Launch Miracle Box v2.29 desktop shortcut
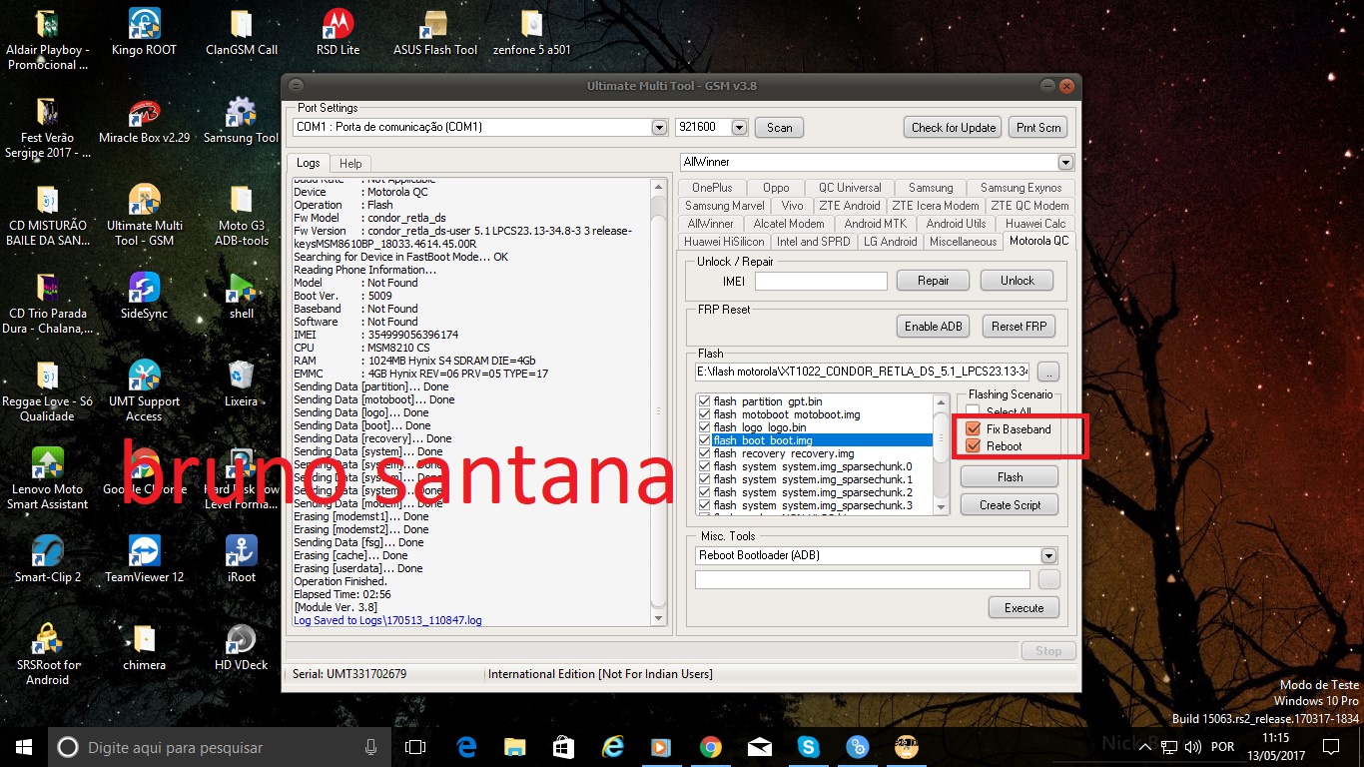 point(145,121)
